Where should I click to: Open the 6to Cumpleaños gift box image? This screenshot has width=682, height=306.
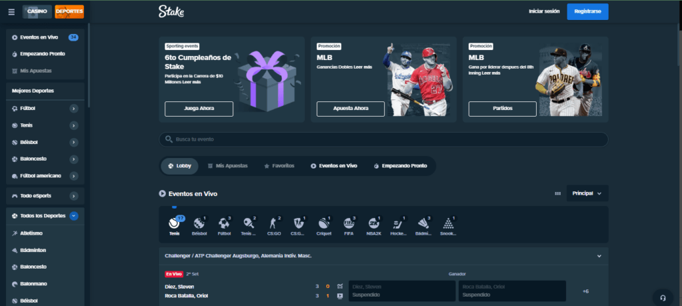pyautogui.click(x=266, y=81)
